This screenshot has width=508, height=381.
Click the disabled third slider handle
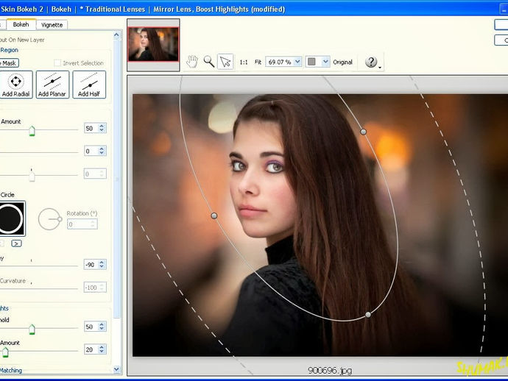point(32,176)
